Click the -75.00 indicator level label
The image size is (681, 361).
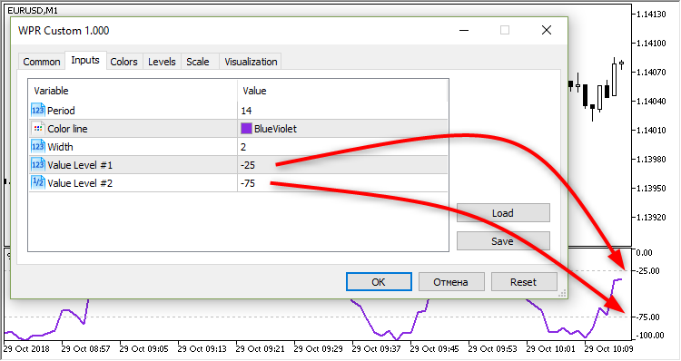[647, 317]
